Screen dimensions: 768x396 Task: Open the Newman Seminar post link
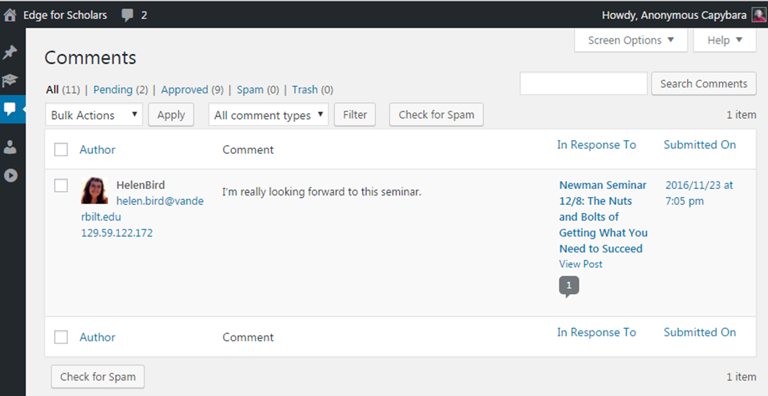pos(603,217)
